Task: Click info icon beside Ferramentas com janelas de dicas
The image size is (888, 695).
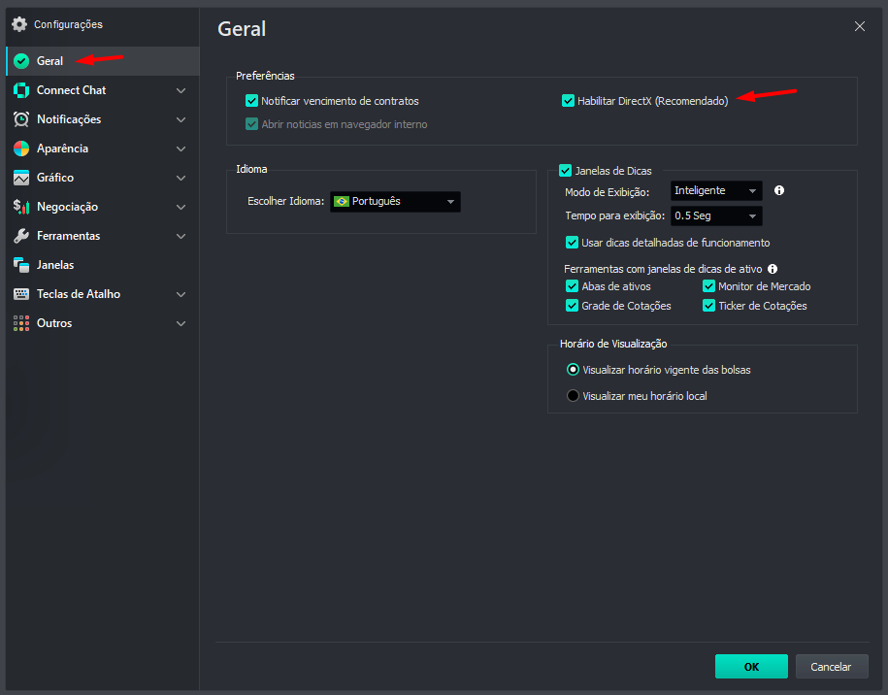Action: coord(773,269)
